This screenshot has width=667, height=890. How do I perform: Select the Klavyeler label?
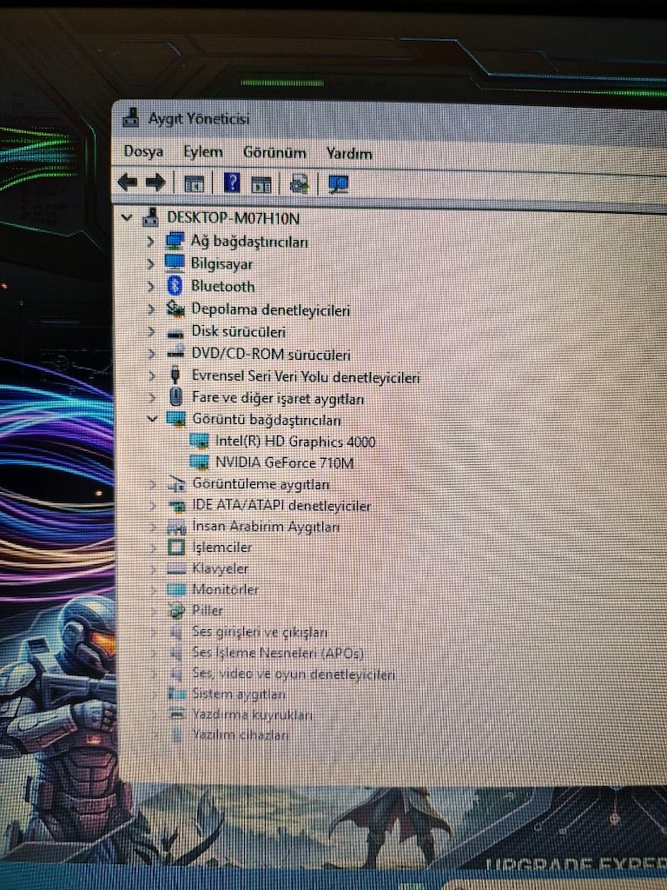220,568
